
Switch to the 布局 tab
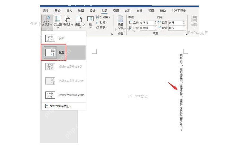point(104,11)
